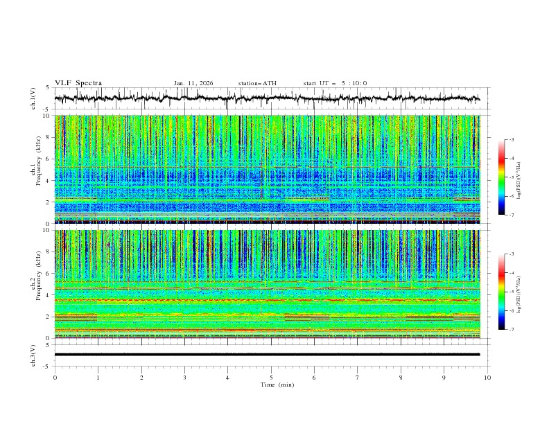Click the 10 minute tick label on time axis
549x424 pixels.
tap(487, 377)
